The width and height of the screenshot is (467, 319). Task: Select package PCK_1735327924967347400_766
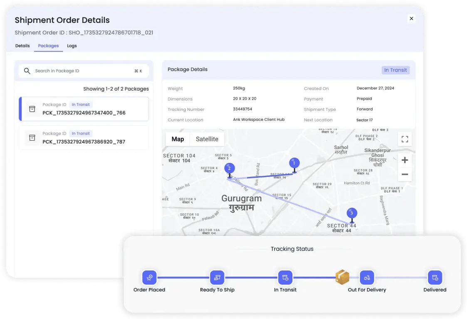84,108
